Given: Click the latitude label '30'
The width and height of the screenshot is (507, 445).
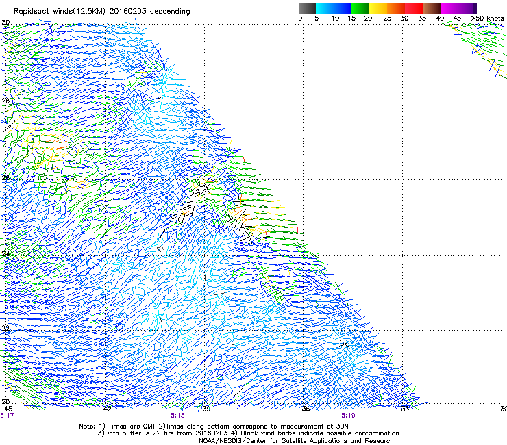Looking at the screenshot, I should [5, 23].
